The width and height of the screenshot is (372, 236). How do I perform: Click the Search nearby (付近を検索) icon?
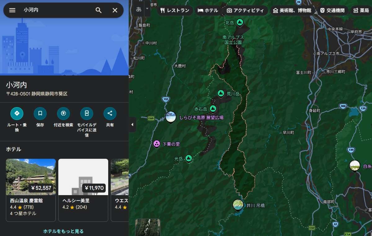coord(63,113)
